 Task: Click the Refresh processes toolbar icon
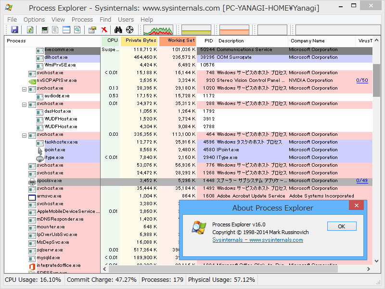pos(30,30)
